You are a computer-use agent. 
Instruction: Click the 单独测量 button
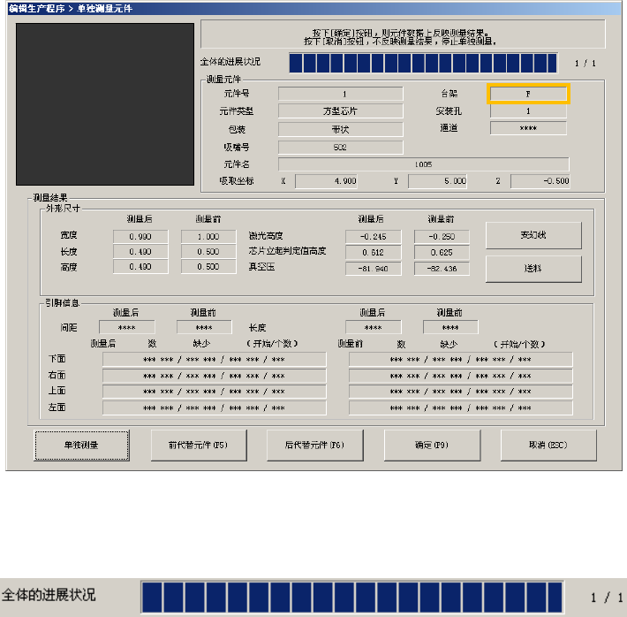[81, 446]
